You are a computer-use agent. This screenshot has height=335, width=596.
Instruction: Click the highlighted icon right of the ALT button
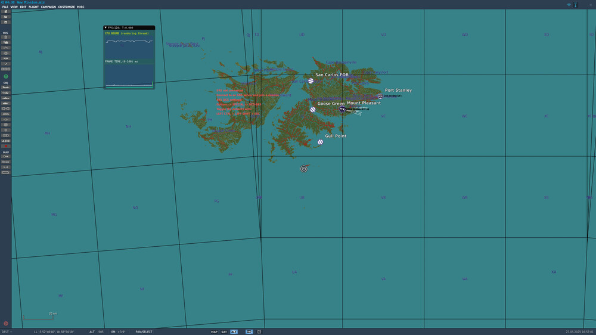click(249, 332)
